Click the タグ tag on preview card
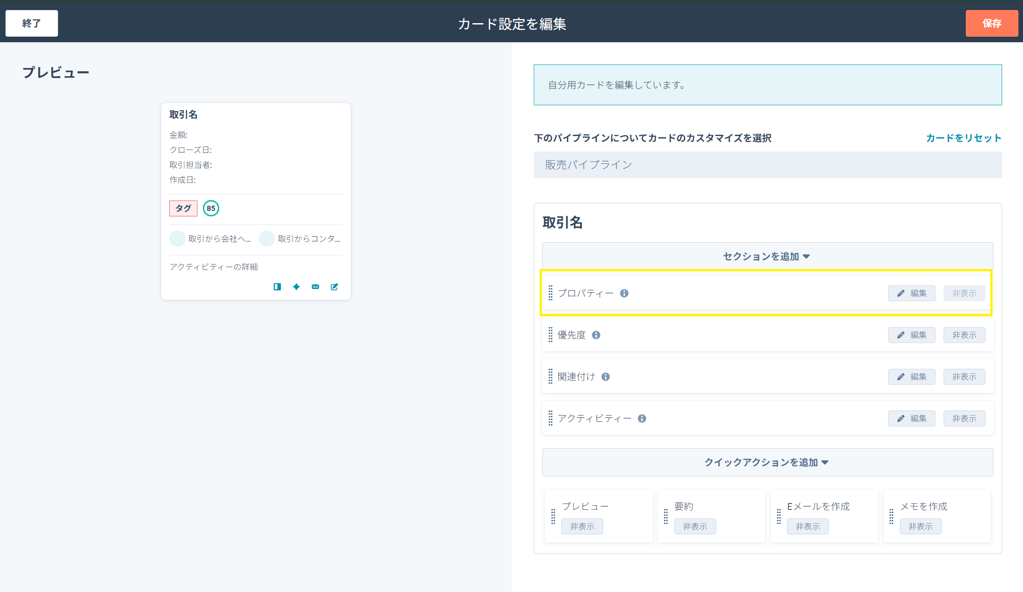Screen dimensions: 1023x592 pos(183,208)
